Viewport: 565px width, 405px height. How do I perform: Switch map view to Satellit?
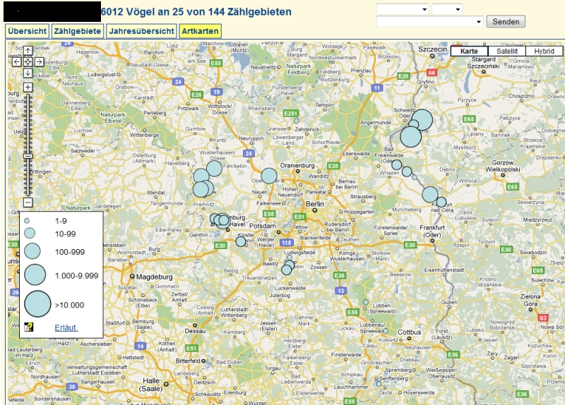pyautogui.click(x=506, y=52)
